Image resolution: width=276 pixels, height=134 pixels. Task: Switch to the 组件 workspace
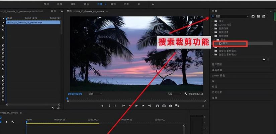[60, 4]
